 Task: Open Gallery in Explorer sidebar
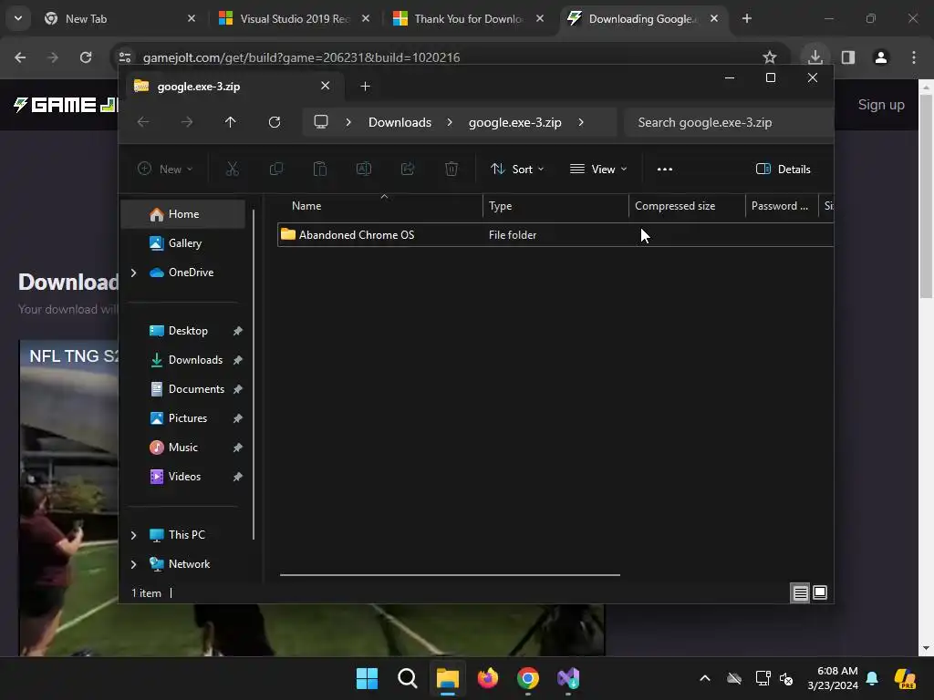click(182, 243)
